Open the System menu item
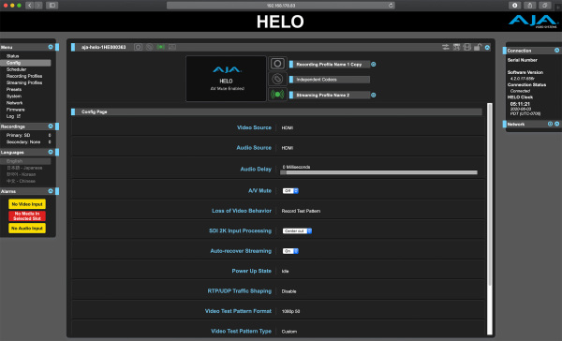The width and height of the screenshot is (562, 341). [x=14, y=96]
